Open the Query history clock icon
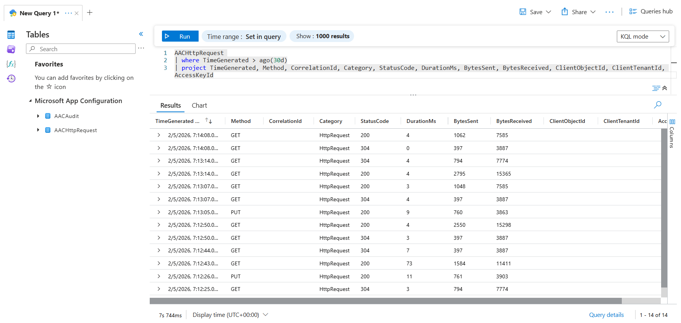The width and height of the screenshot is (681, 323). pyautogui.click(x=11, y=78)
